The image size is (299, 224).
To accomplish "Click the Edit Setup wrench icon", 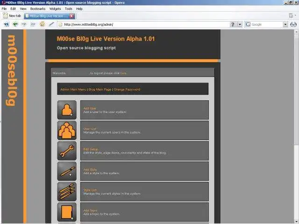I will (x=67, y=151).
